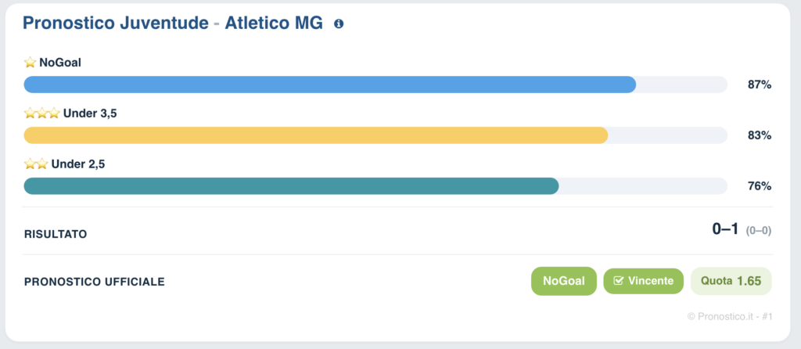Image resolution: width=801 pixels, height=349 pixels.
Task: Click the three stars beside Under 3,5
Action: click(42, 113)
